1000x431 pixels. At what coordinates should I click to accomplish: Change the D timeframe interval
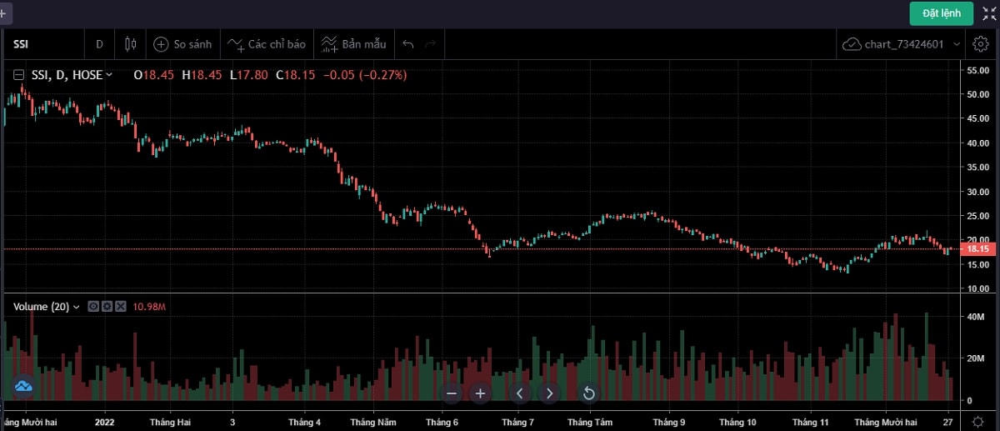[x=99, y=43]
